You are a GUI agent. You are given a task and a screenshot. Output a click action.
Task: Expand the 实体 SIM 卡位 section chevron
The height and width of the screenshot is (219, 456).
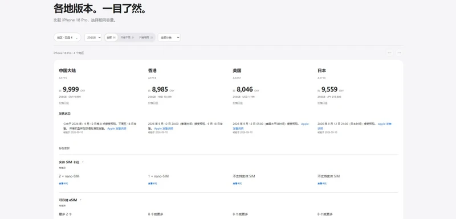[83, 162]
